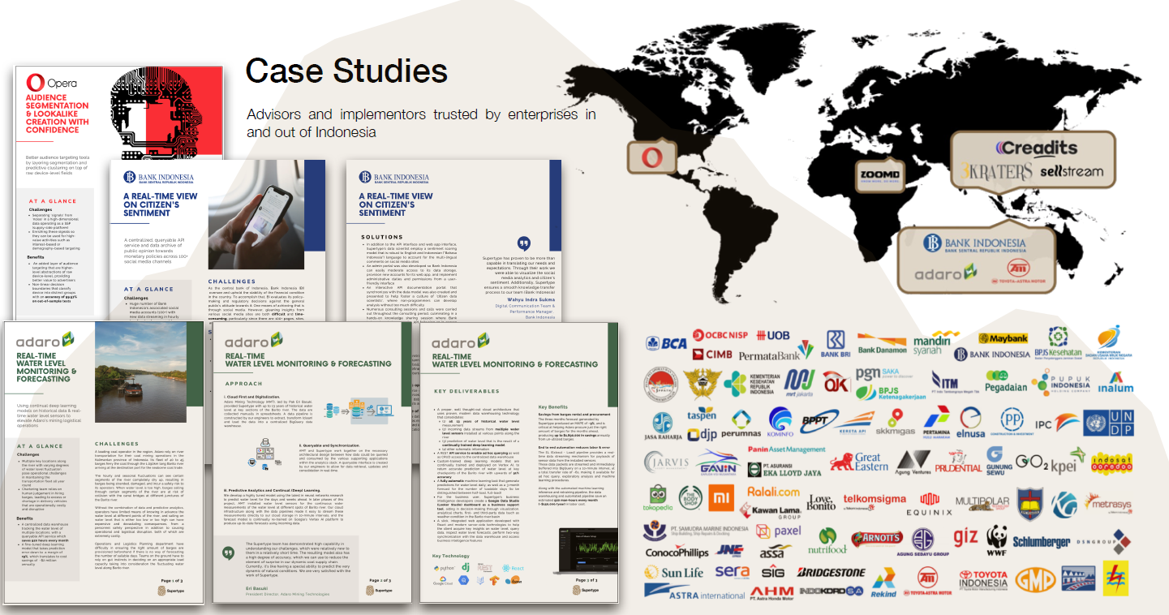Click the "SOLUTIONS" heading on the Bank Indonesia page
The image size is (1169, 615).
(x=380, y=238)
